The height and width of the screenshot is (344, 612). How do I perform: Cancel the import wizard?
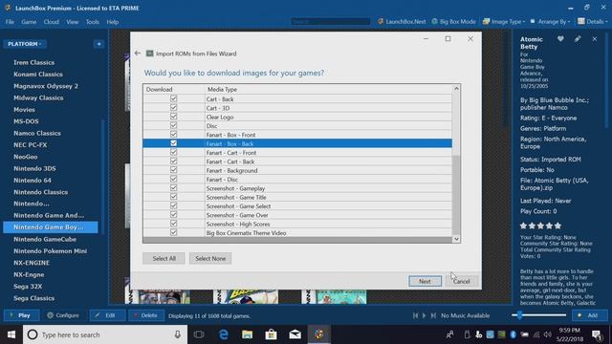461,281
